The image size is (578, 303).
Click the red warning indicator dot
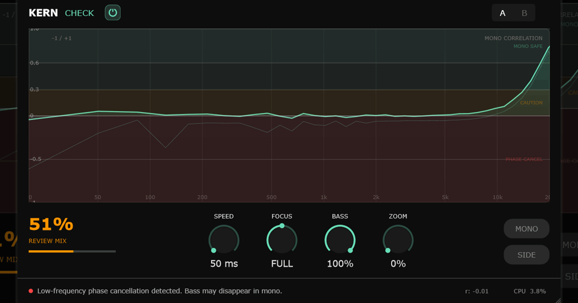tap(31, 291)
